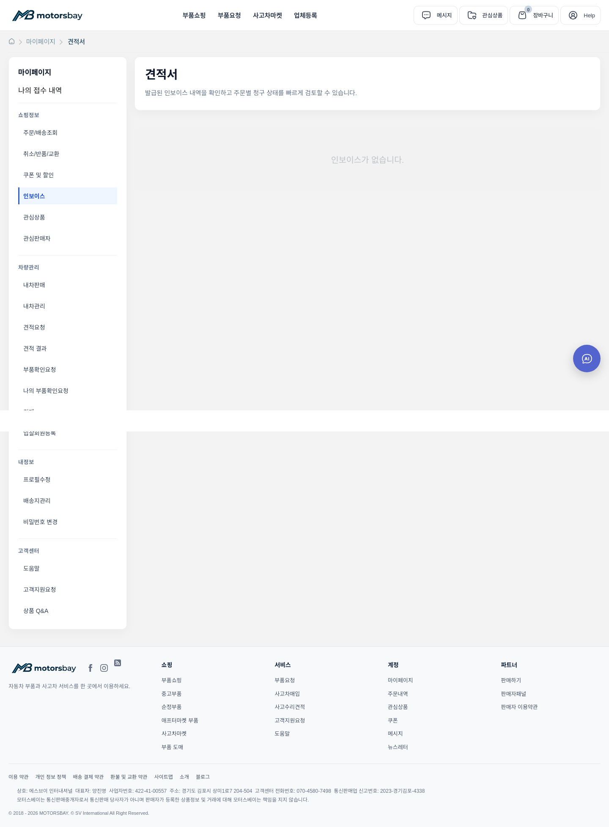Open wishlist folder-heart icon in header
Viewport: 609px width, 827px height.
click(472, 15)
